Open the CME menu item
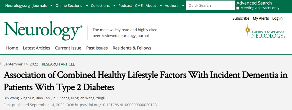This screenshot has width=292, height=110. 139,6
